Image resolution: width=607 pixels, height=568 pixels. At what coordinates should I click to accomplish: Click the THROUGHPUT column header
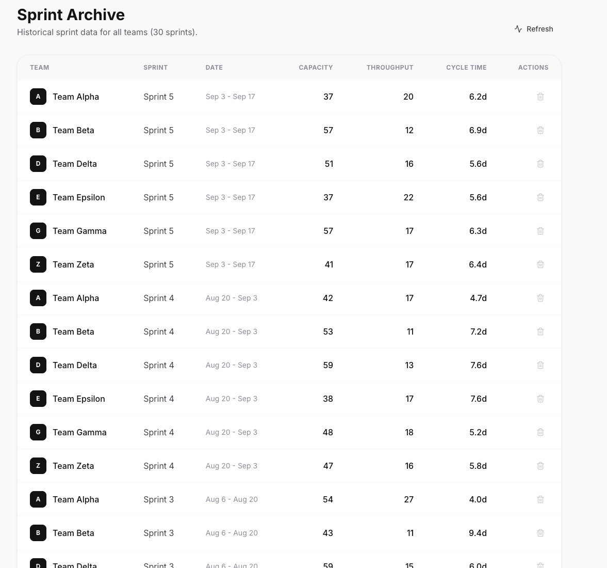(390, 68)
